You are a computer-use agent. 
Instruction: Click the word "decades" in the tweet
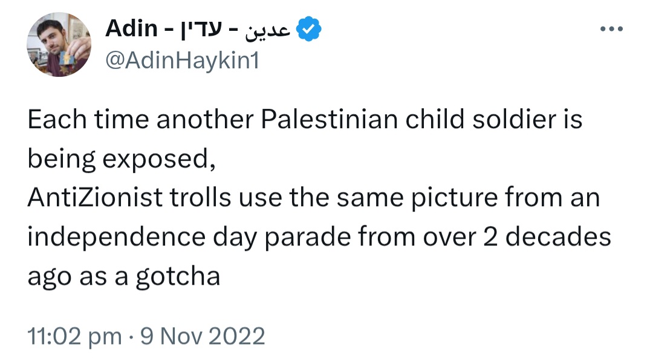point(558,236)
